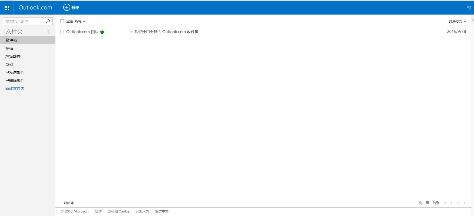Select the Outlook.com 团队 message checkbox
474x216 pixels.
pos(62,32)
